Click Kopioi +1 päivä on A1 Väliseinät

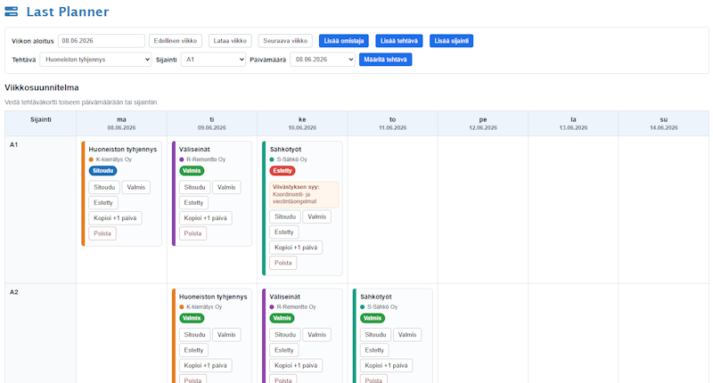point(206,218)
